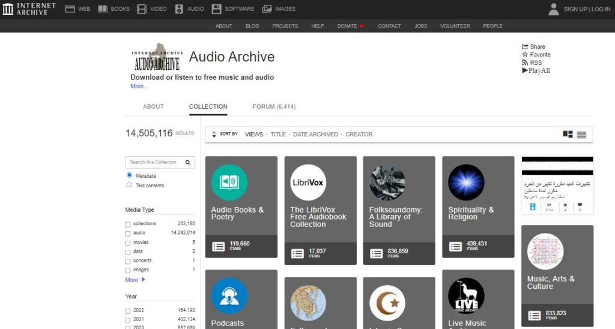The image size is (615, 329).
Task: Open the Audio section icon
Action: (179, 8)
